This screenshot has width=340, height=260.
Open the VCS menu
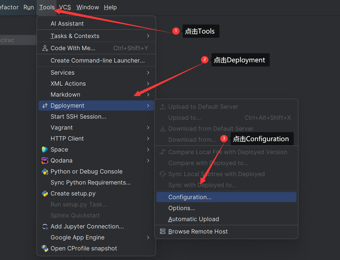(x=65, y=7)
